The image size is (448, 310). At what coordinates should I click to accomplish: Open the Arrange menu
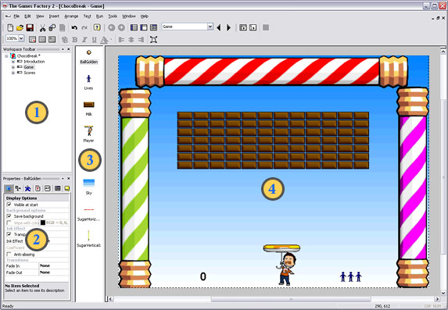point(71,16)
